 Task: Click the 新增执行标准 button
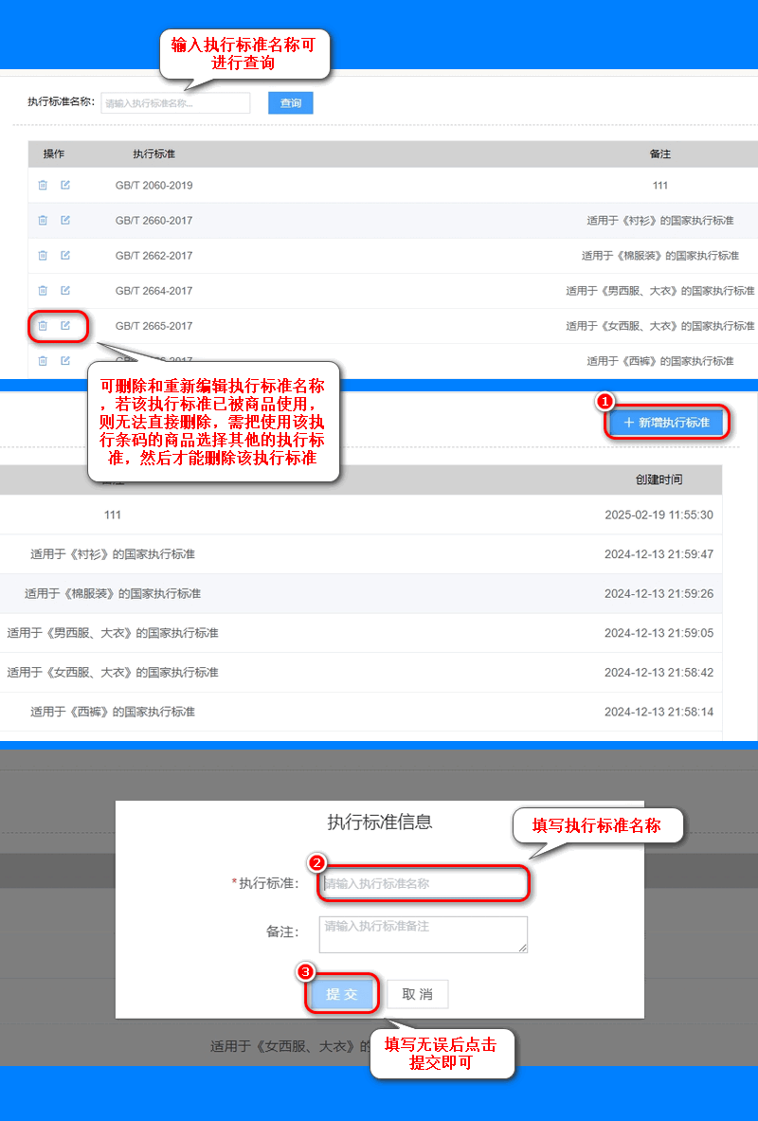point(666,423)
